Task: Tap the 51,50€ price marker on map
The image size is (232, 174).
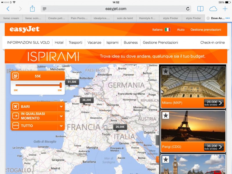Action: 72,82
